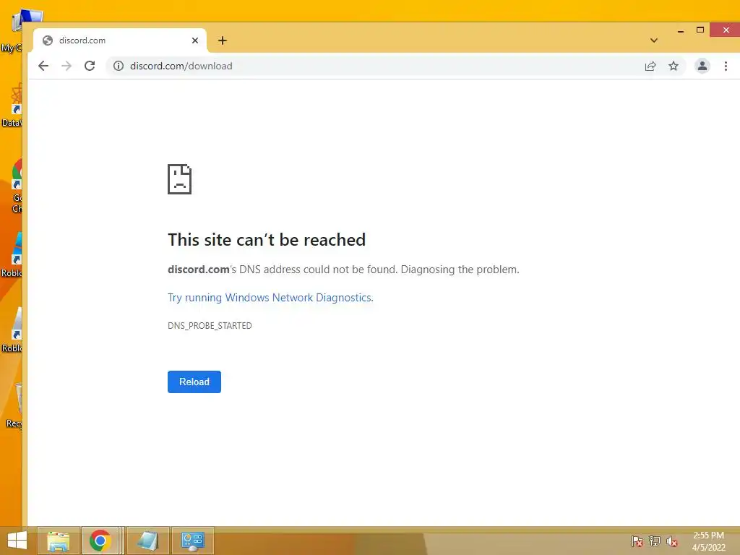Select the Google Chrome desktop shortcut
The width and height of the screenshot is (740, 555).
click(16, 186)
